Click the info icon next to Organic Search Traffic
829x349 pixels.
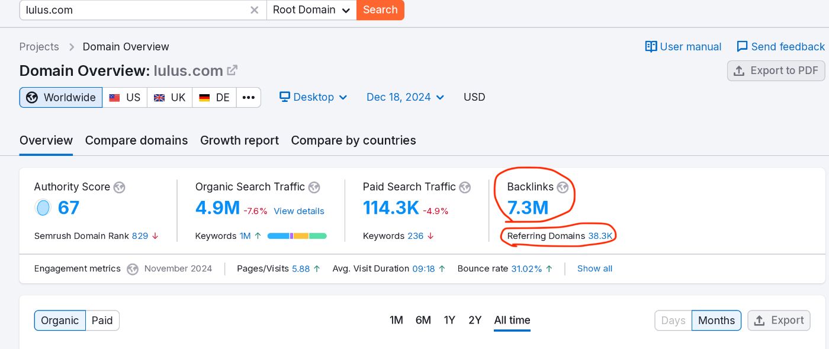click(x=314, y=187)
